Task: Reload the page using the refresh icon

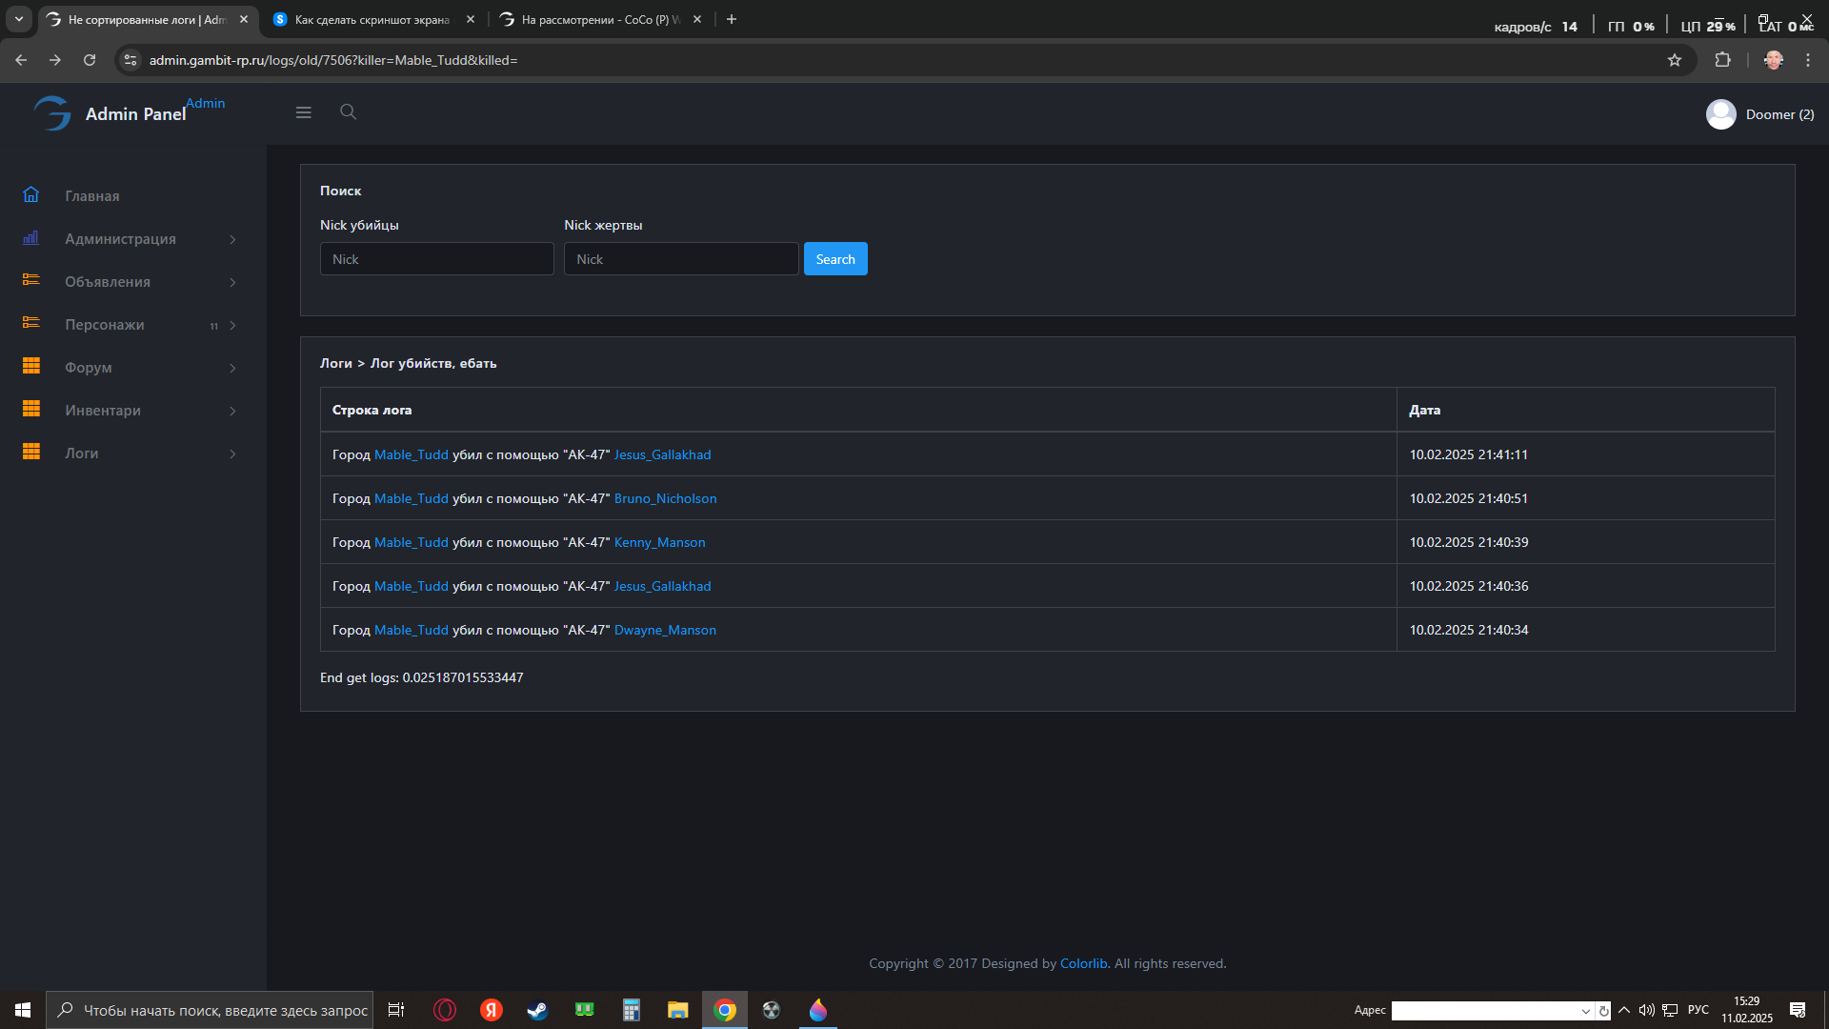Action: (90, 60)
